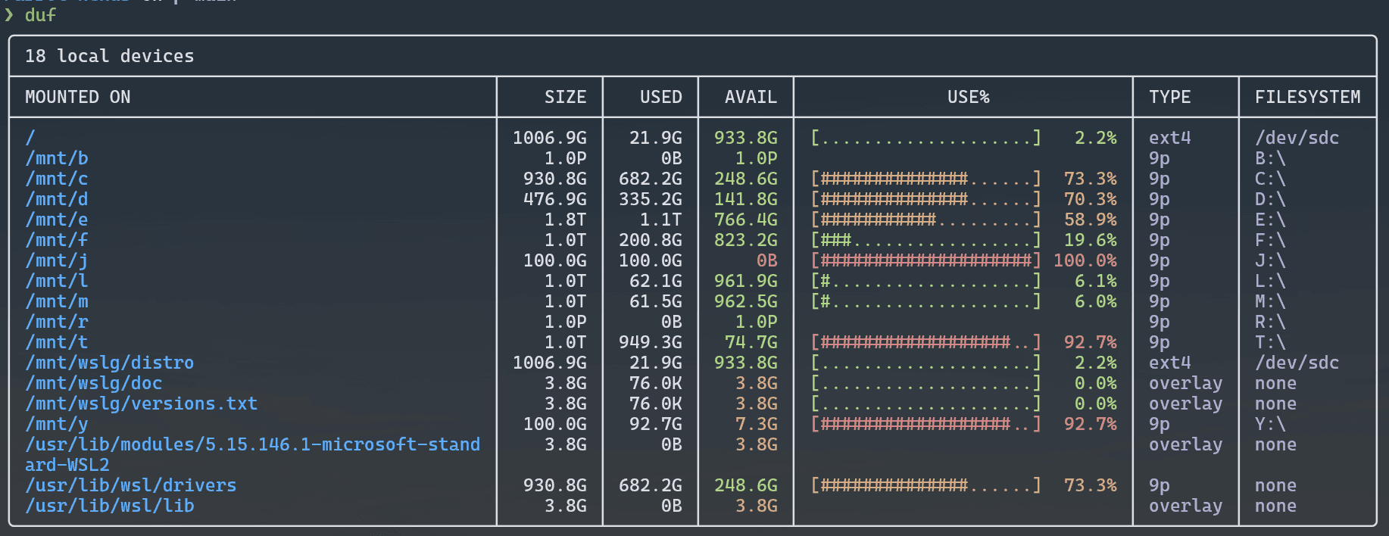
Task: Click the USE% column header
Action: (x=968, y=97)
